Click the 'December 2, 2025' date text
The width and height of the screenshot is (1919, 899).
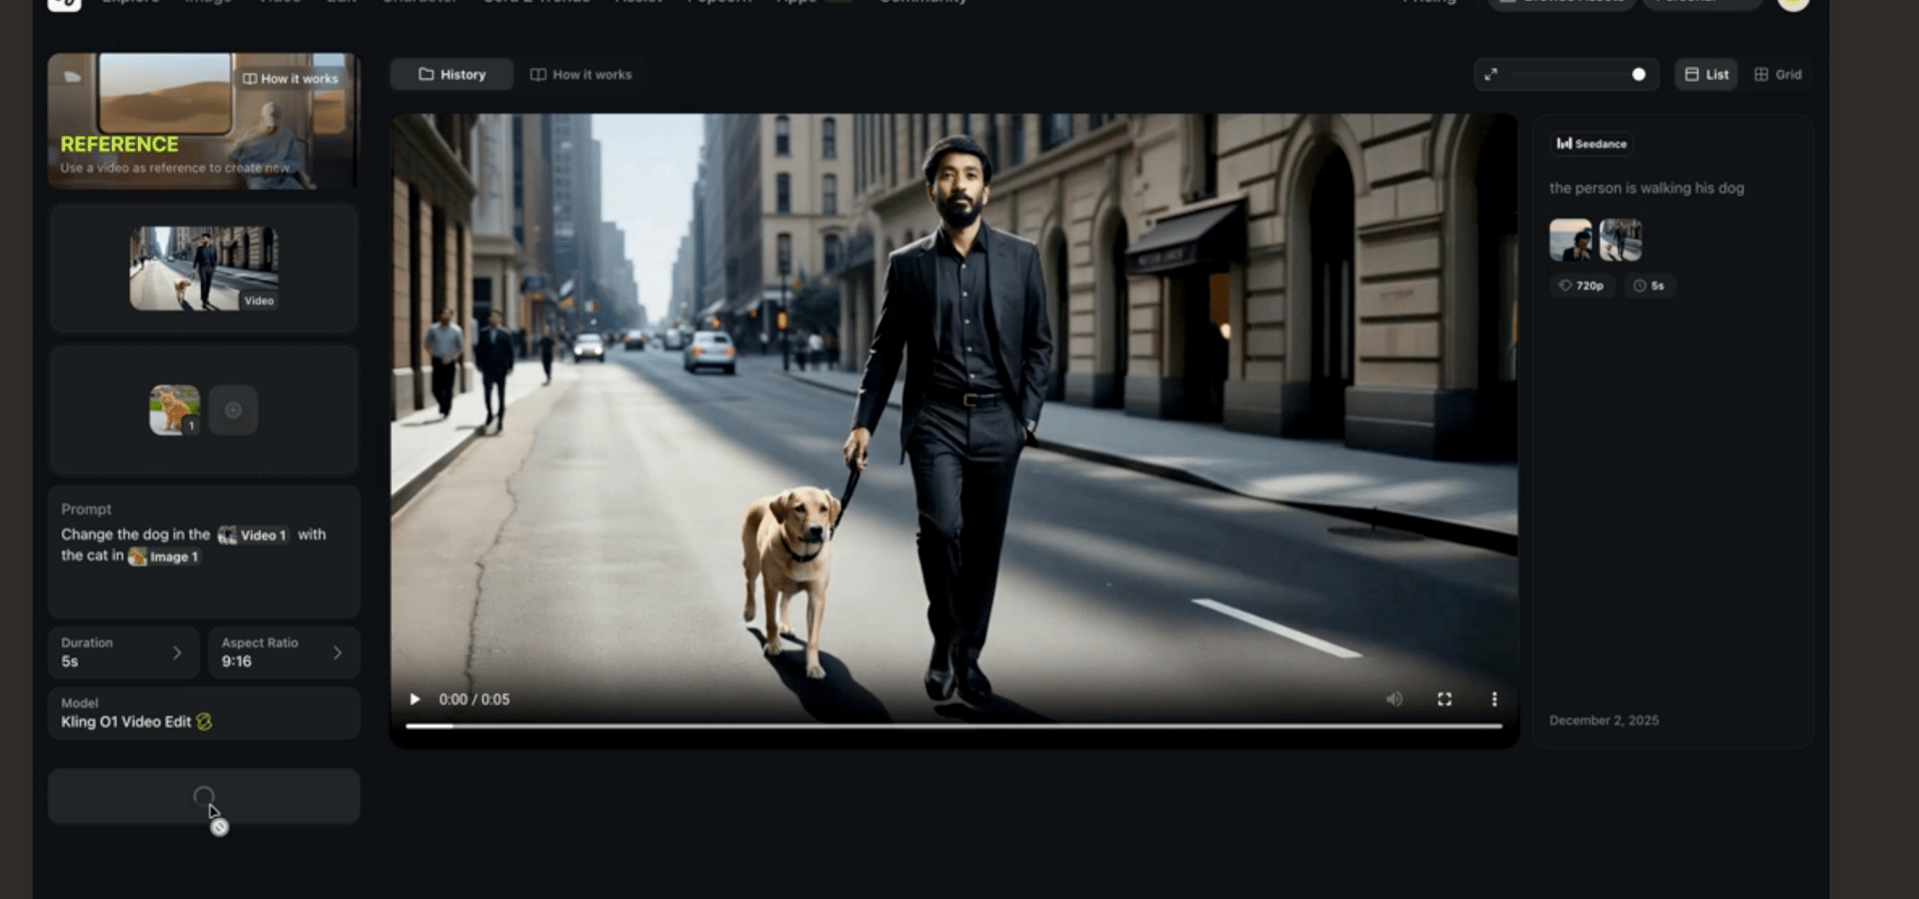(1604, 720)
